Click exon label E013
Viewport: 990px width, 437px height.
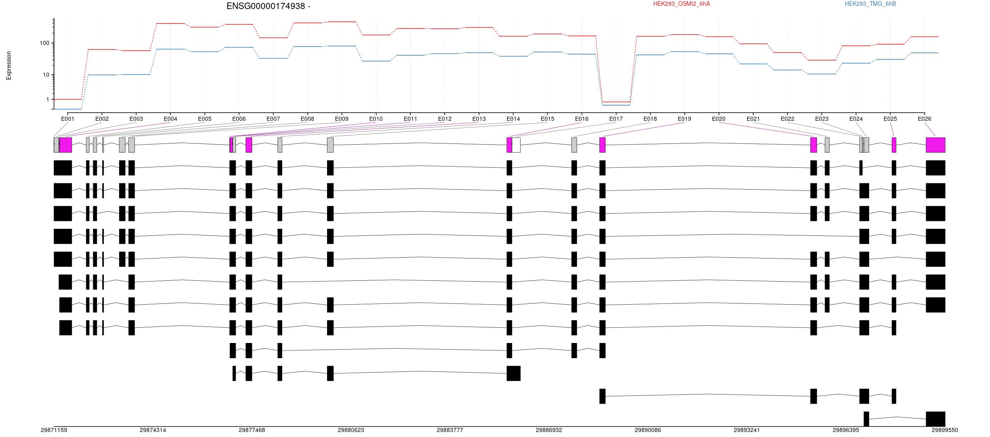click(479, 119)
